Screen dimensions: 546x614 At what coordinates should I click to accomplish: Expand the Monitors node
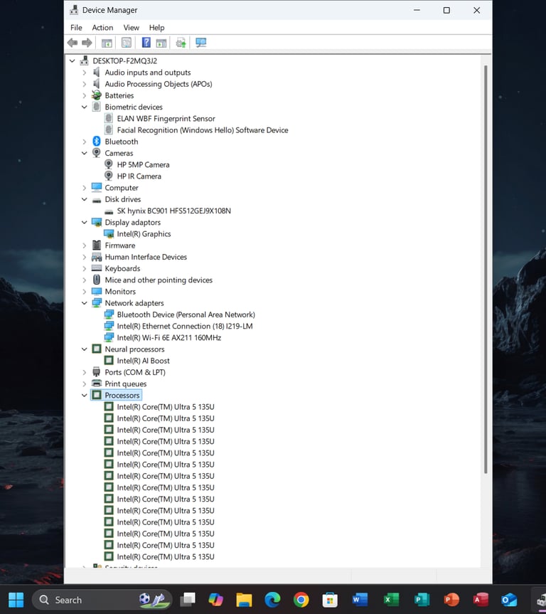point(84,291)
